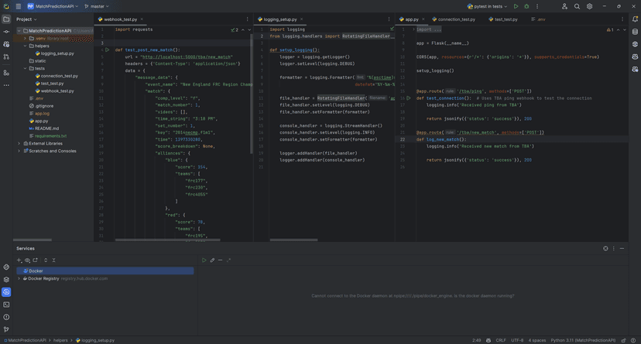641x344 pixels.
Task: Click the localhost:5000 URL link in code
Action: click(186, 56)
